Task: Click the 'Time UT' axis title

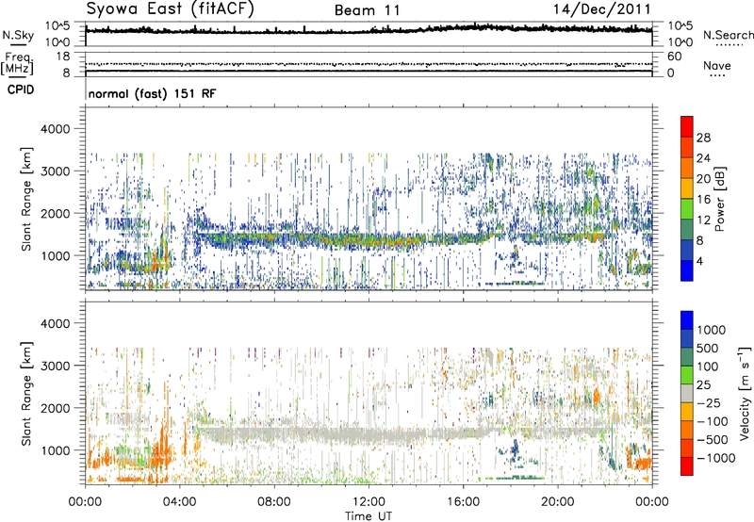Action: click(x=369, y=516)
